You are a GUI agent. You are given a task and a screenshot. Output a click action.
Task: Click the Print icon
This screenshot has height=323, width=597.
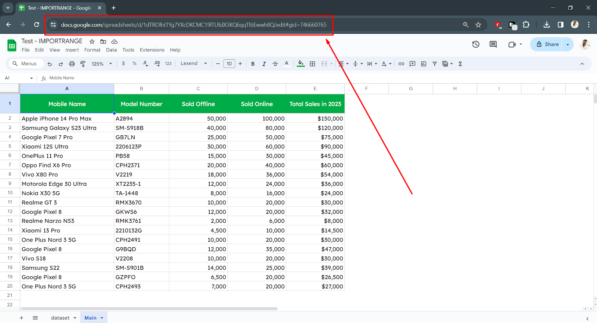[72, 64]
